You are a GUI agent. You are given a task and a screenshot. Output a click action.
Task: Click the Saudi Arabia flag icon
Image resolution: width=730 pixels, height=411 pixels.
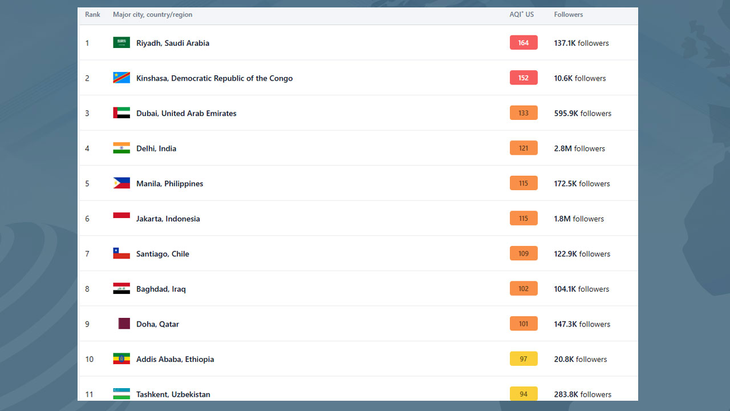pos(121,43)
